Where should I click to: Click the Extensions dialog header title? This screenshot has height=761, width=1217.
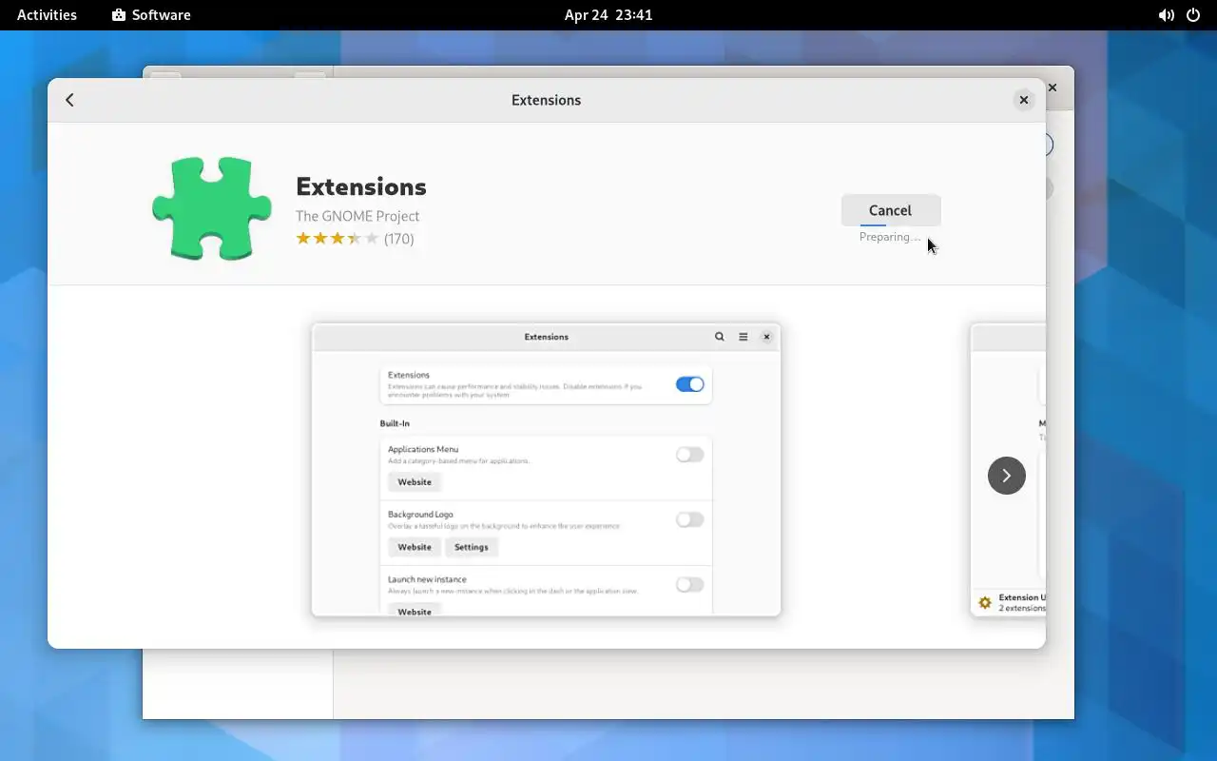546,100
